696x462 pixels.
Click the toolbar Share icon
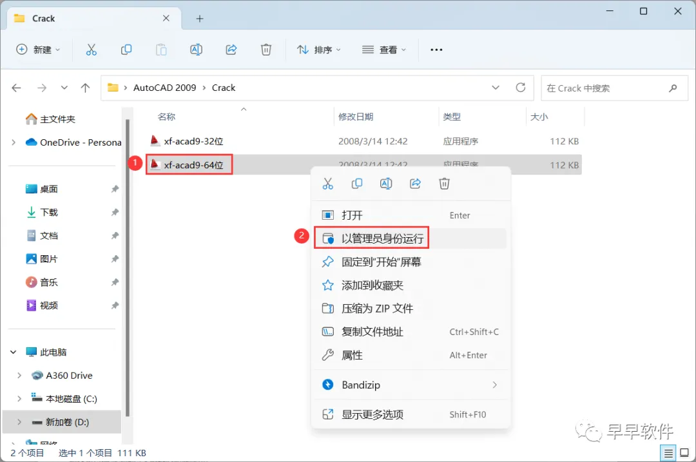tap(231, 50)
